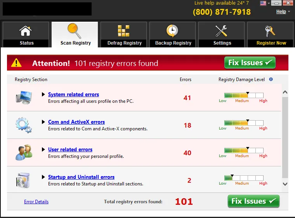
Task: Select the Register Now tab
Action: 271,35
